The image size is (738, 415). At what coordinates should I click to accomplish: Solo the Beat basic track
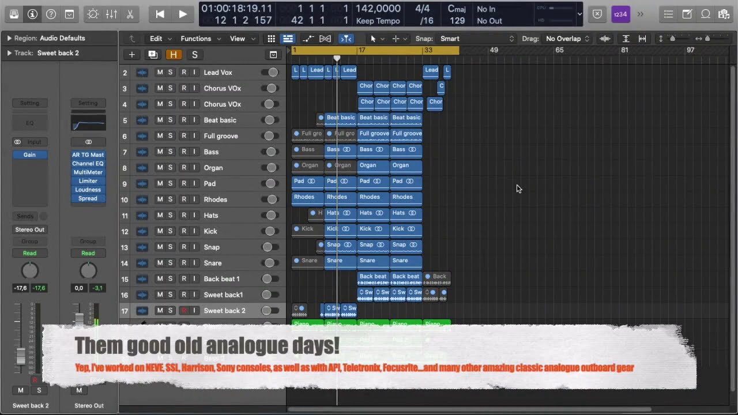[170, 120]
